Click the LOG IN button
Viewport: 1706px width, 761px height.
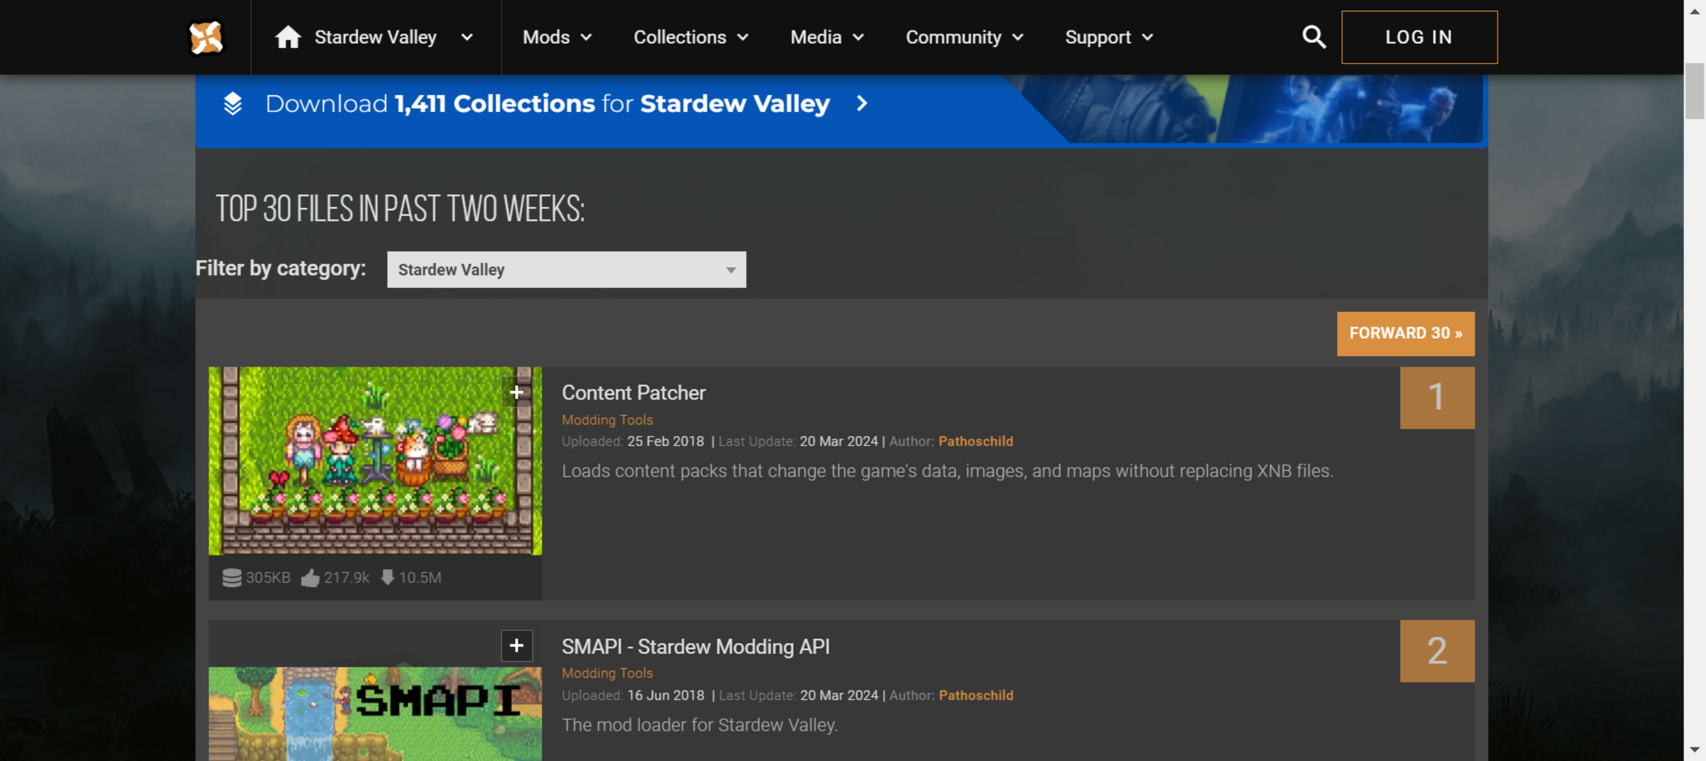coord(1419,37)
